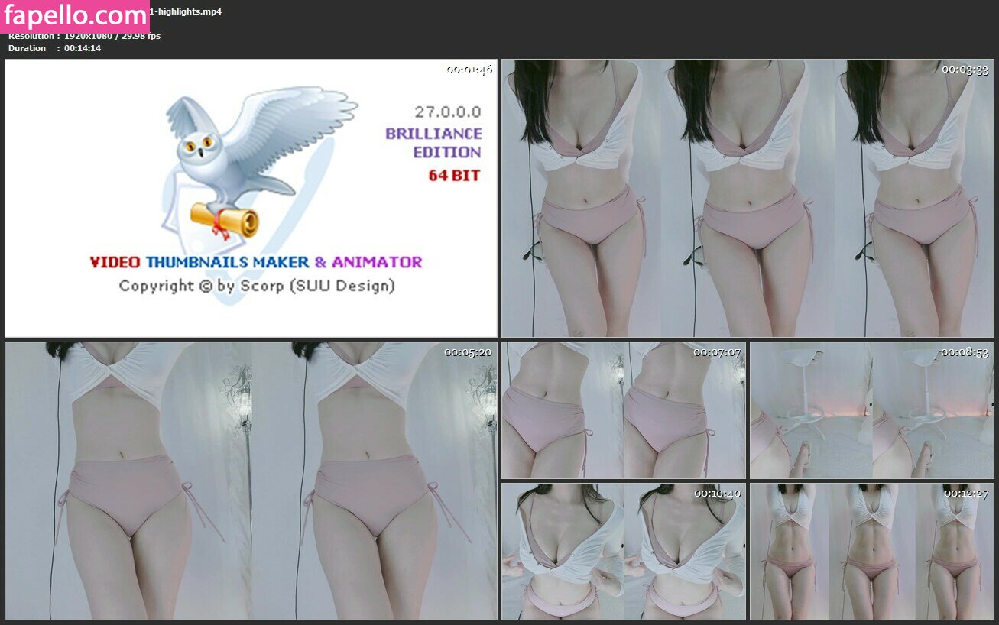Click the Duration 00:14:14 info line

click(54, 48)
